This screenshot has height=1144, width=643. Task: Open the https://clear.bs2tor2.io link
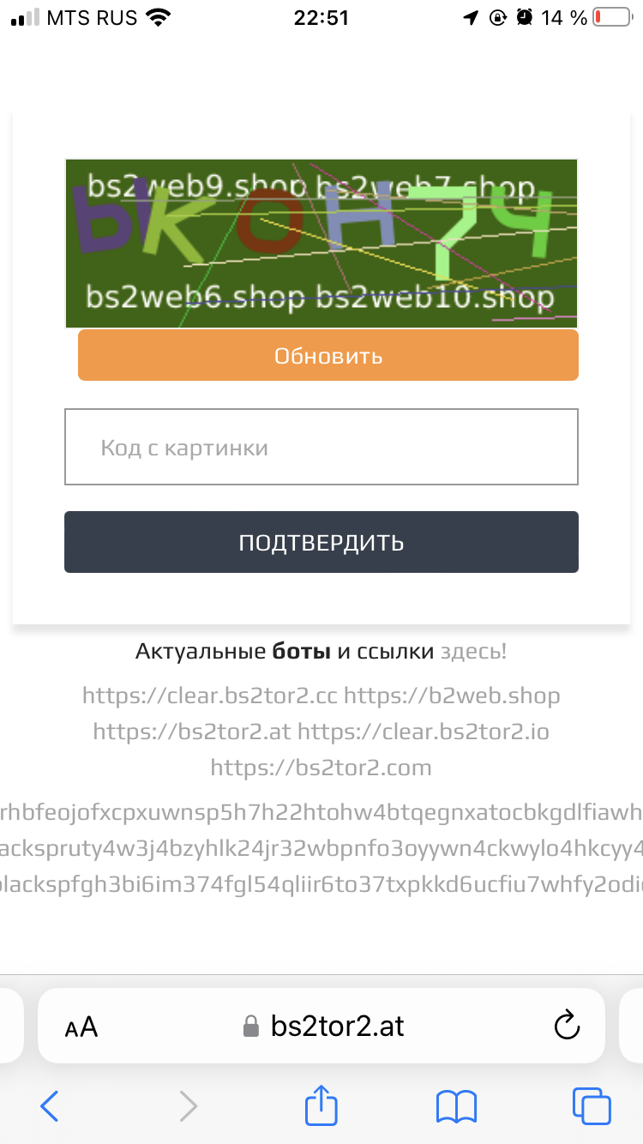pos(424,732)
